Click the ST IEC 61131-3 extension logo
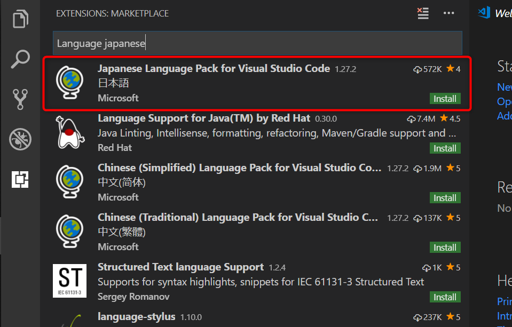Viewport: 512px width, 327px height. tap(69, 281)
